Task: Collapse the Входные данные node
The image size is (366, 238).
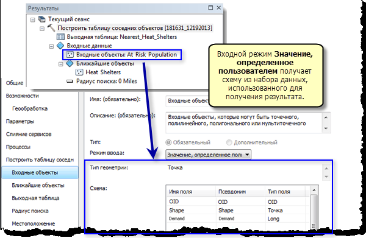Action: (x=51, y=46)
